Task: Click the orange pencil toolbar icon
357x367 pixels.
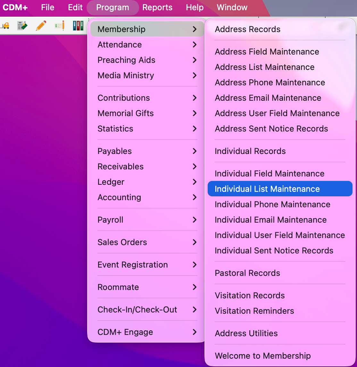Action: (41, 26)
